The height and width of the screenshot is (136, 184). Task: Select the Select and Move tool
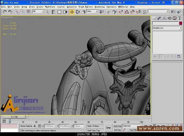point(72,12)
